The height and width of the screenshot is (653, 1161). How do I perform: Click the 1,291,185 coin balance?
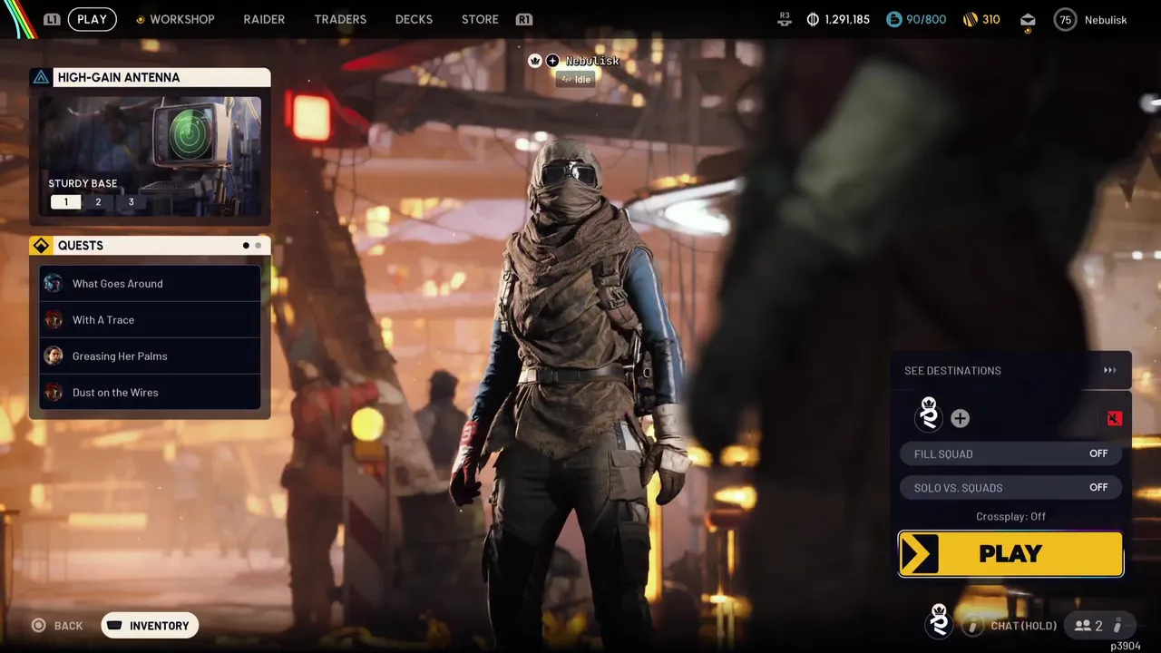point(847,19)
